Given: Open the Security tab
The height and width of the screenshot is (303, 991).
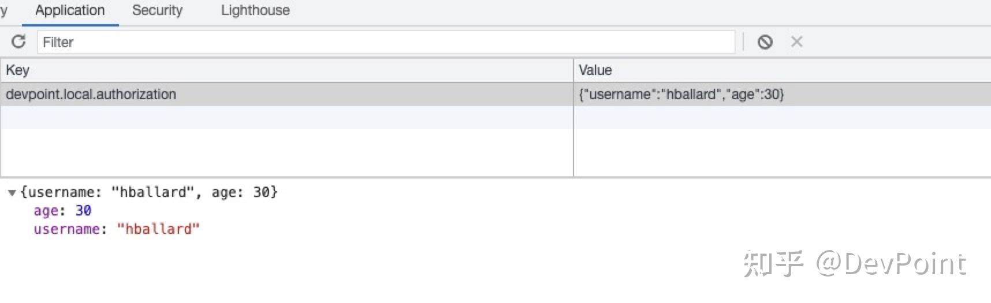Looking at the screenshot, I should (x=157, y=10).
